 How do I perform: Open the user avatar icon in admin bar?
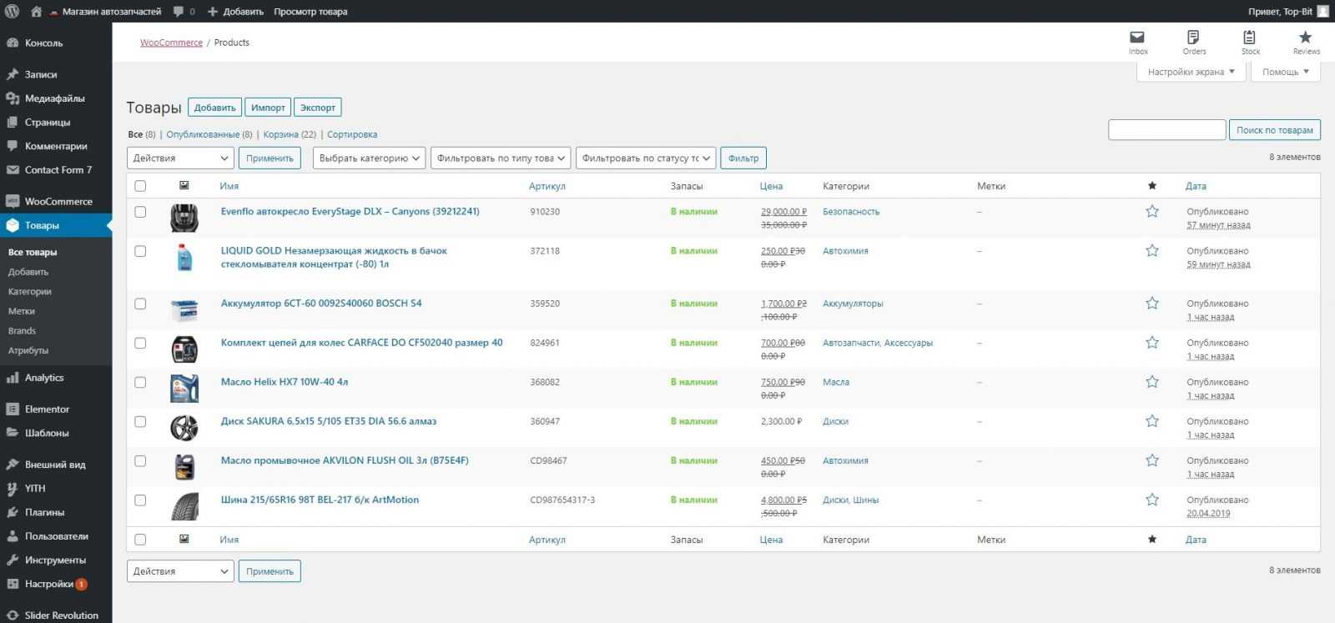[x=1322, y=12]
